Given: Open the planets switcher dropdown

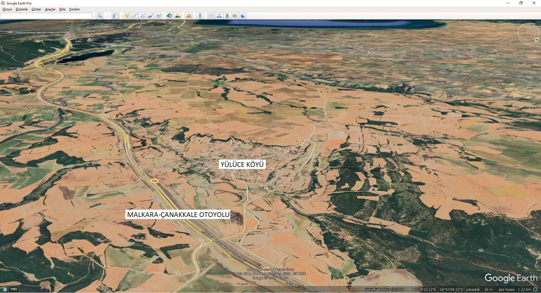Looking at the screenshot, I should 189,16.
